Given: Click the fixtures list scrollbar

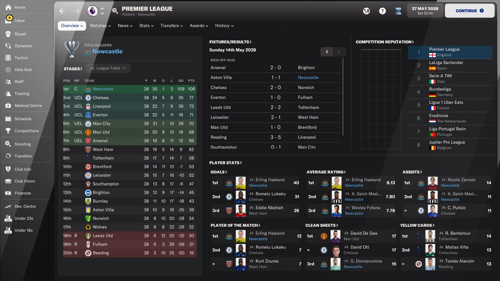Looking at the screenshot, I should [x=343, y=97].
